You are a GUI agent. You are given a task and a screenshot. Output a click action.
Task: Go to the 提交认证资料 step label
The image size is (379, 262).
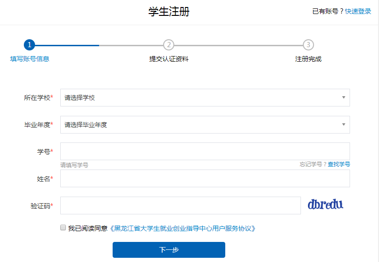tap(169, 59)
